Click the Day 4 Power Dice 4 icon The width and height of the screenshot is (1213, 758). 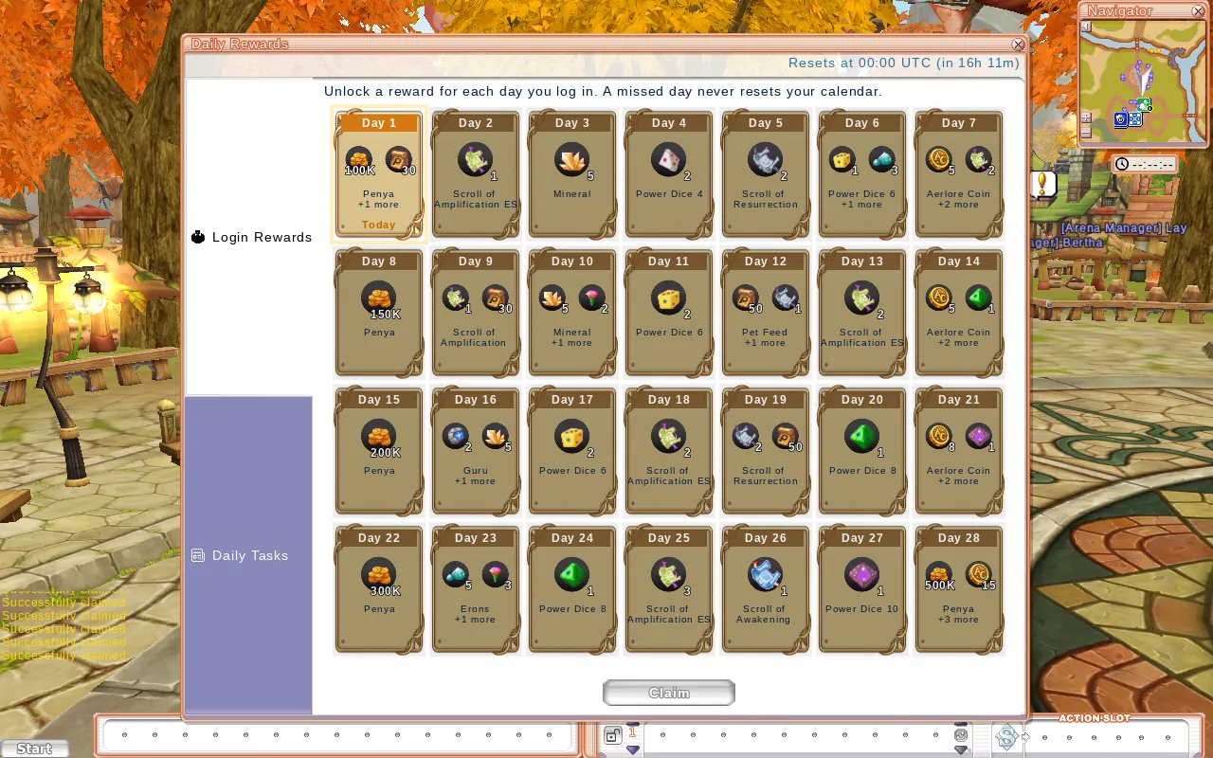tap(668, 160)
